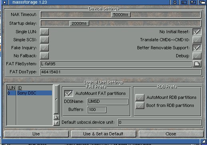Select the Sony DSC list row
Screen dimensions: 207x145
pyautogui.click(x=30, y=93)
